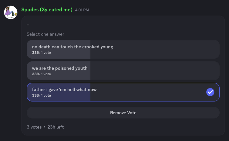Select answer "we are the poisoned youth"

click(123, 70)
